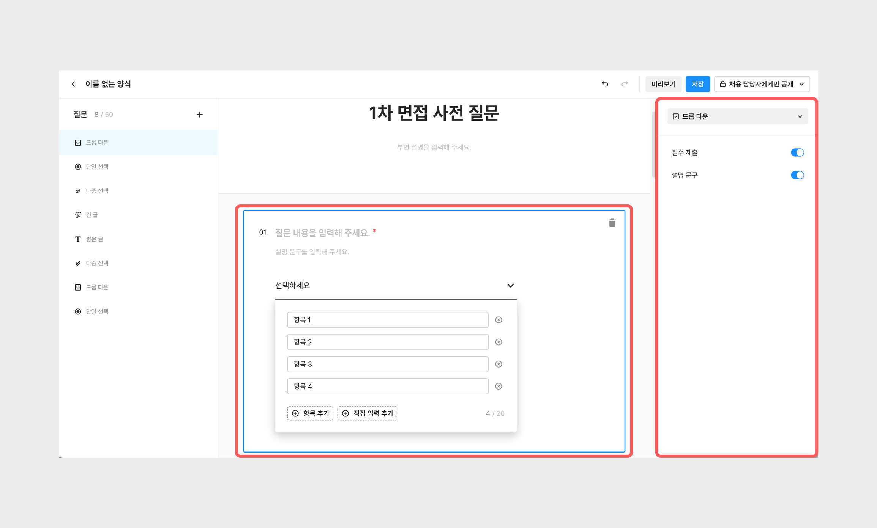The width and height of the screenshot is (877, 528).
Task: Click the 저장 button
Action: (x=697, y=84)
